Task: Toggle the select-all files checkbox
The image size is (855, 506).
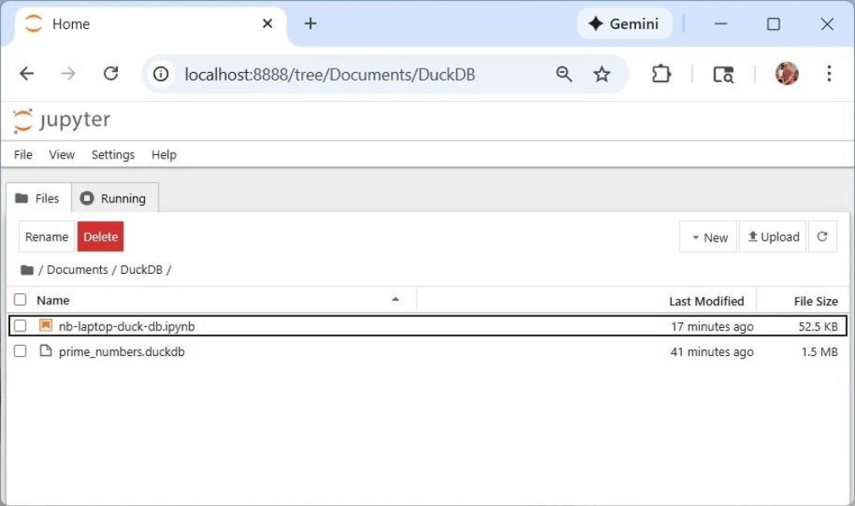Action: click(20, 300)
